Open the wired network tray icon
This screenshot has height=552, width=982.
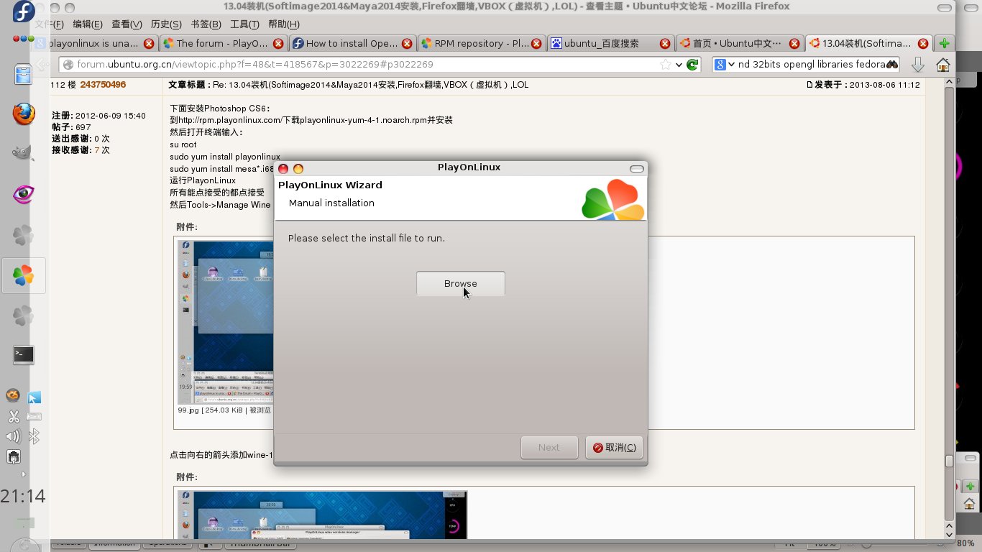click(13, 456)
